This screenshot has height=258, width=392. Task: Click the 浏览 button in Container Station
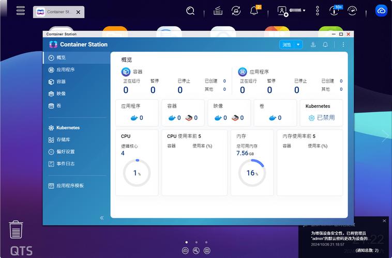click(x=287, y=45)
